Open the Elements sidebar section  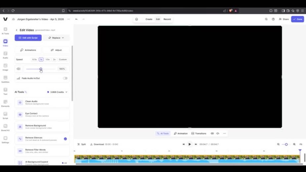pos(5,103)
